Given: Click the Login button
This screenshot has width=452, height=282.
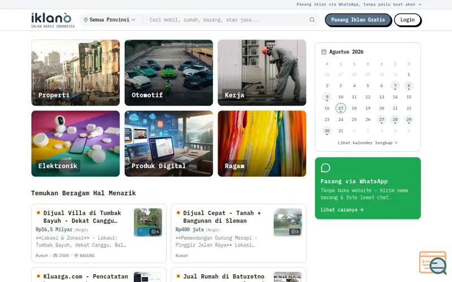Looking at the screenshot, I should [407, 20].
